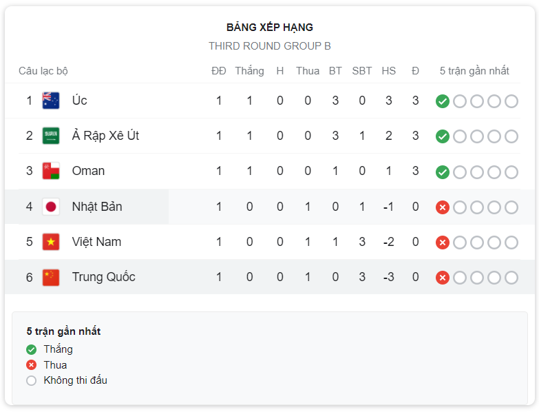Click the China flag icon

coord(51,277)
